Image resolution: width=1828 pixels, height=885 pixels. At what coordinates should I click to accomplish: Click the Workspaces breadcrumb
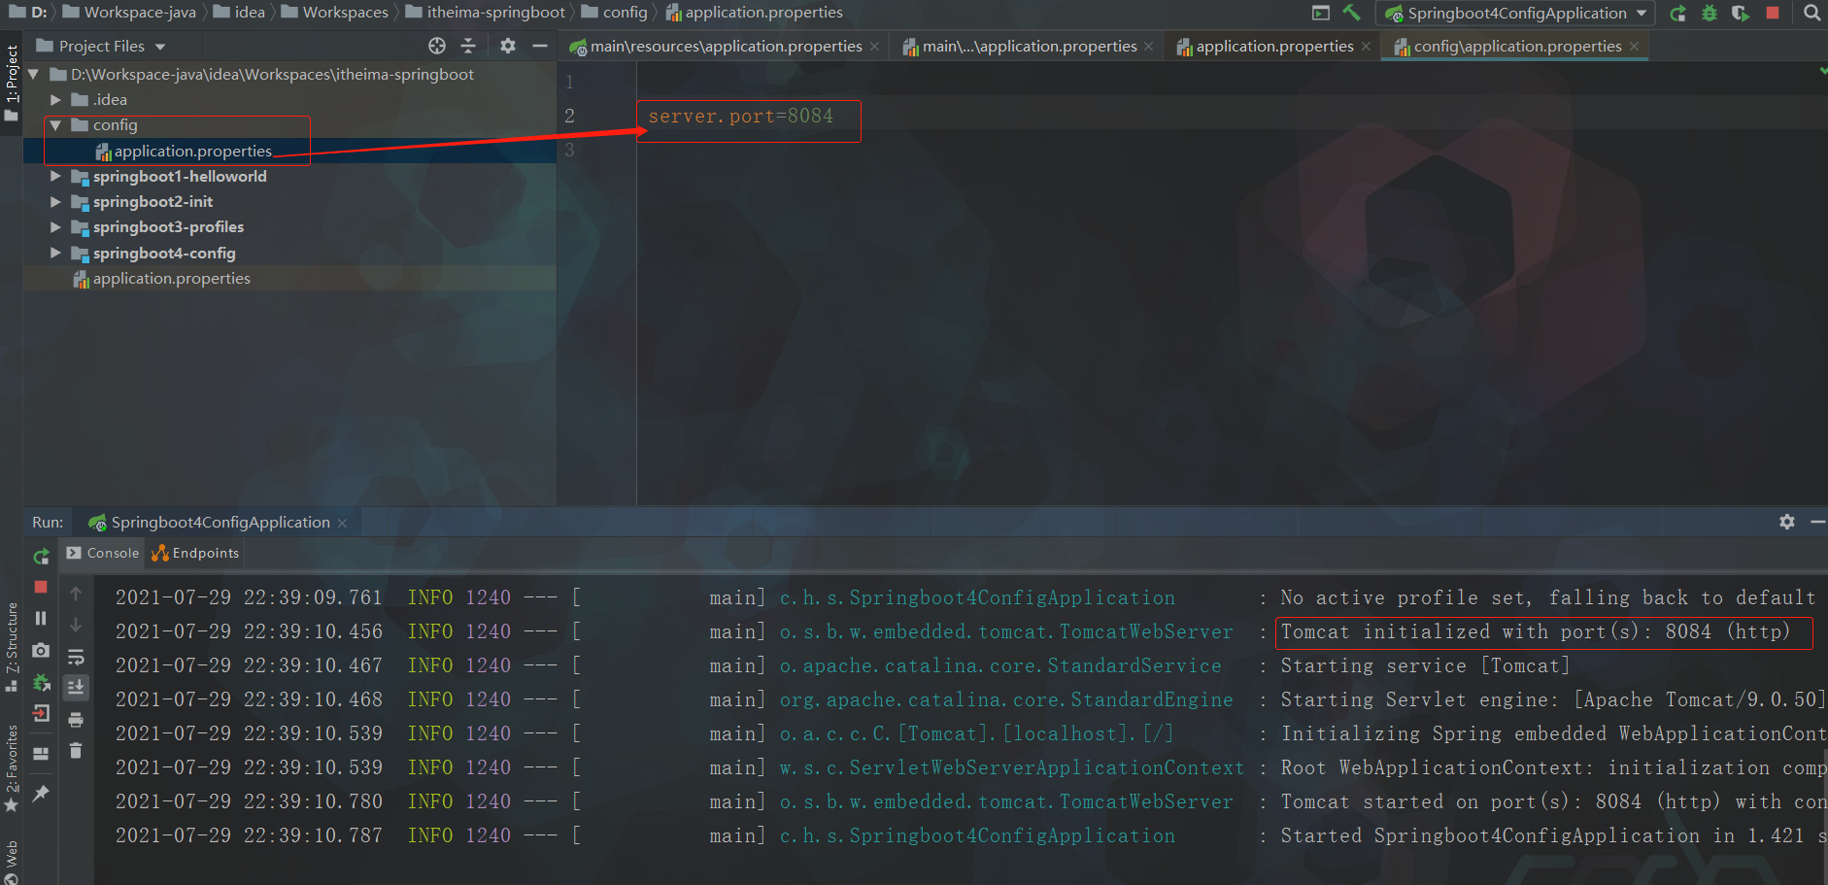(335, 13)
